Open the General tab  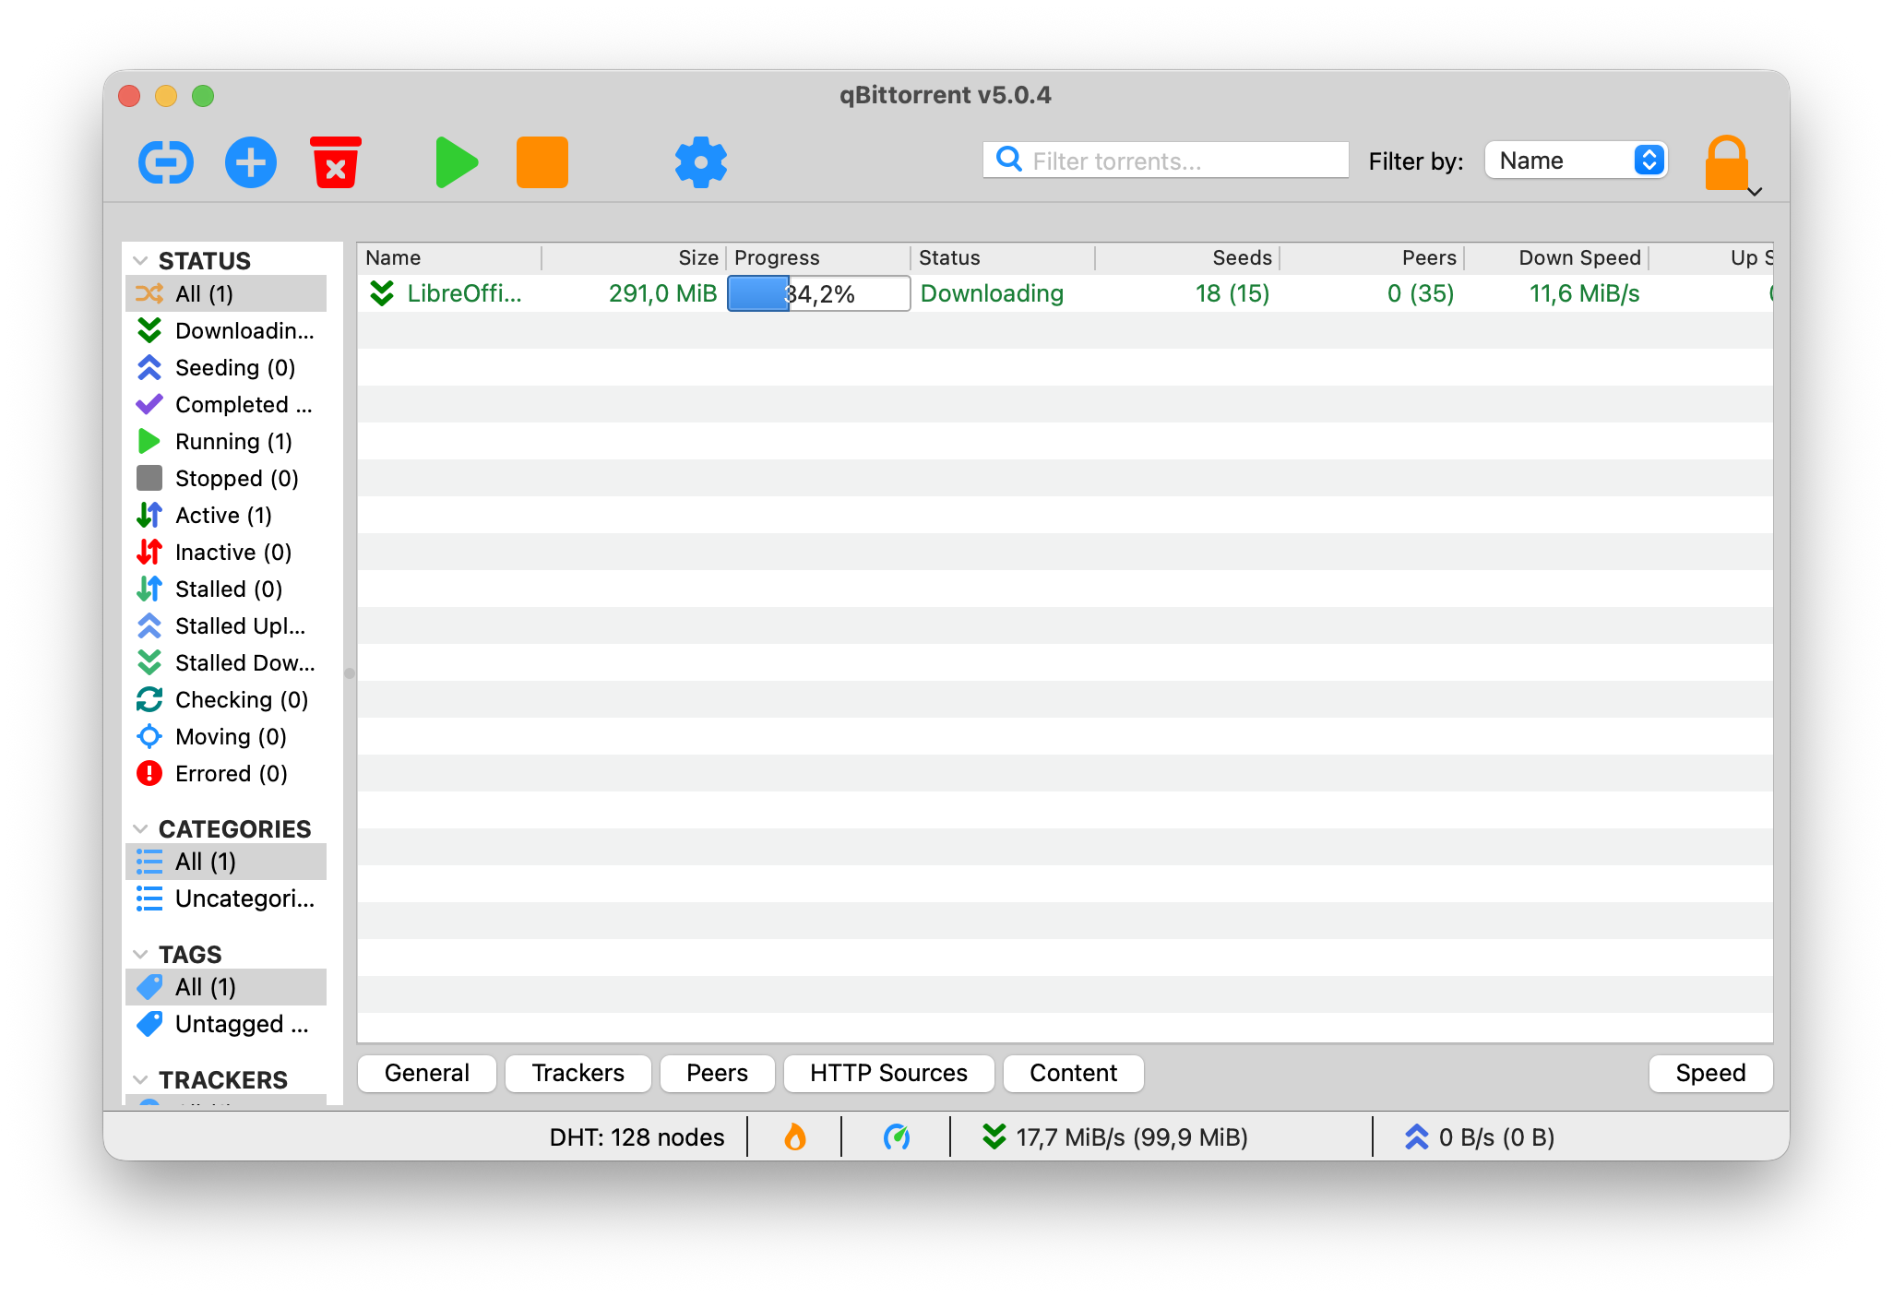[x=427, y=1074]
